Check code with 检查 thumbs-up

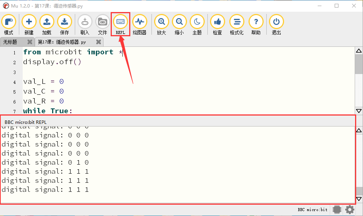pos(217,25)
